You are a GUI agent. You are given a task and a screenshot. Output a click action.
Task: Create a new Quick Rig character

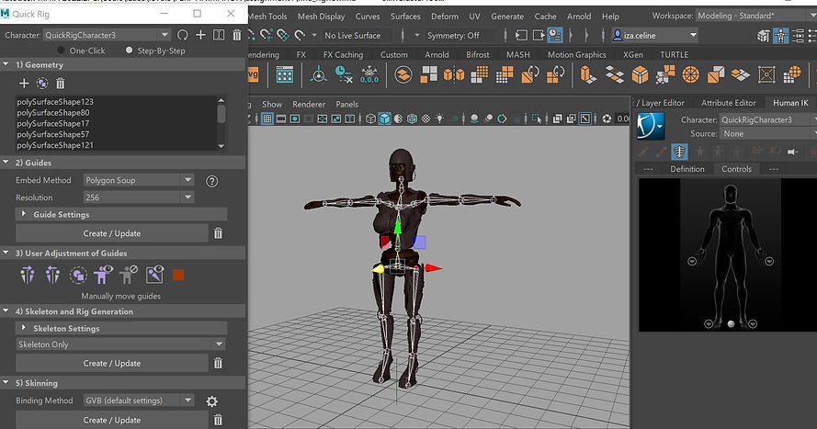[200, 35]
